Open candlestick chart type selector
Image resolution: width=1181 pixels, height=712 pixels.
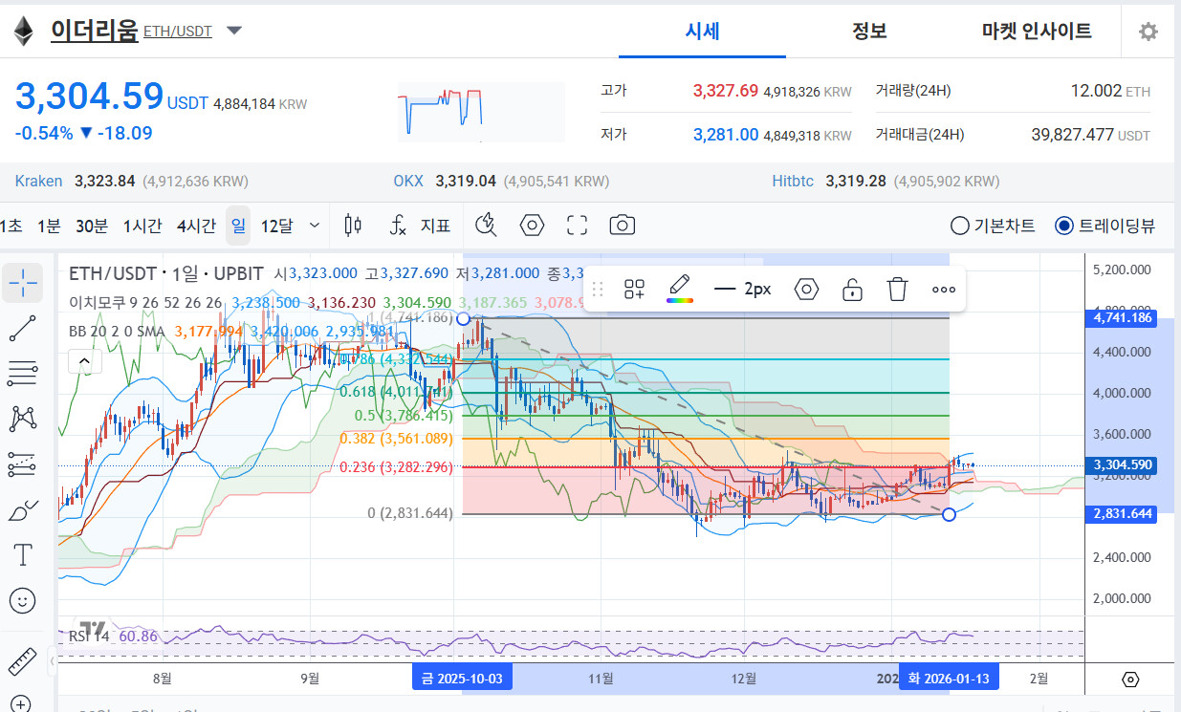(353, 226)
